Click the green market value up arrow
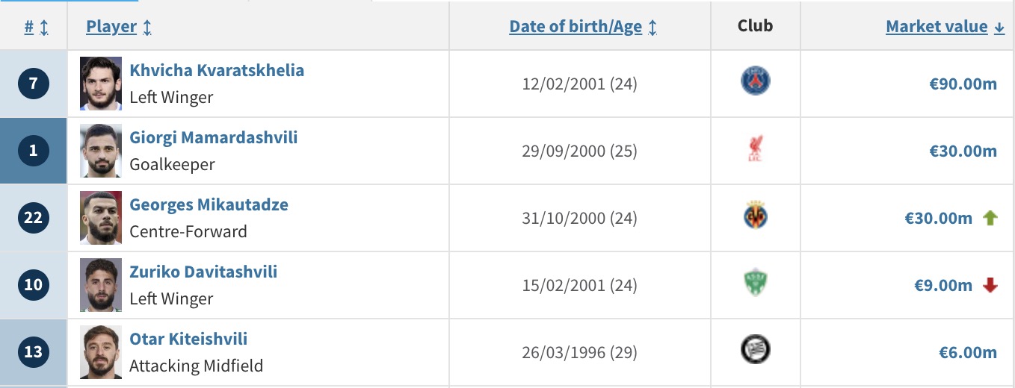Image resolution: width=1015 pixels, height=388 pixels. (990, 218)
